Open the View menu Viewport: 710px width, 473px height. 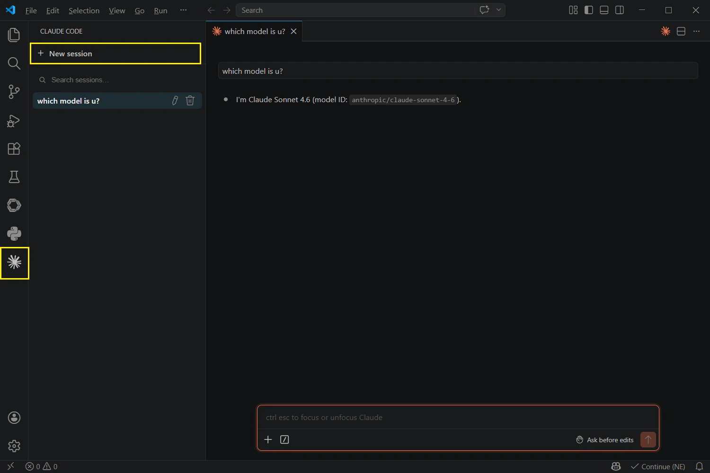click(117, 10)
